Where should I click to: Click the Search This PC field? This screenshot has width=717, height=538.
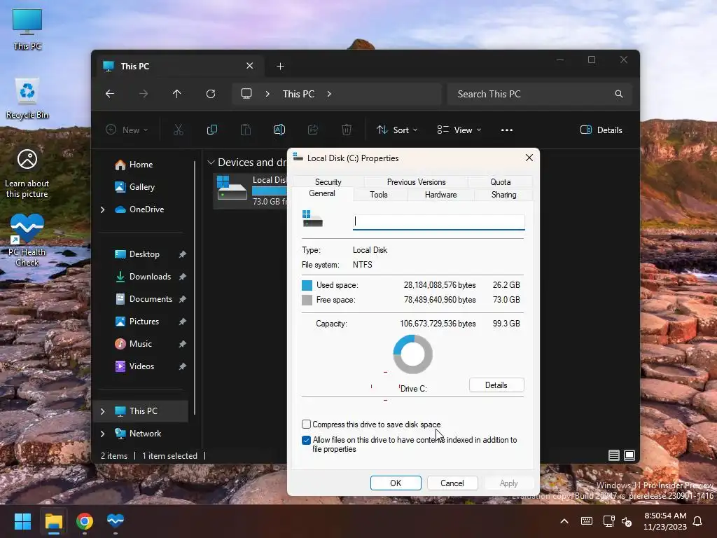540,94
